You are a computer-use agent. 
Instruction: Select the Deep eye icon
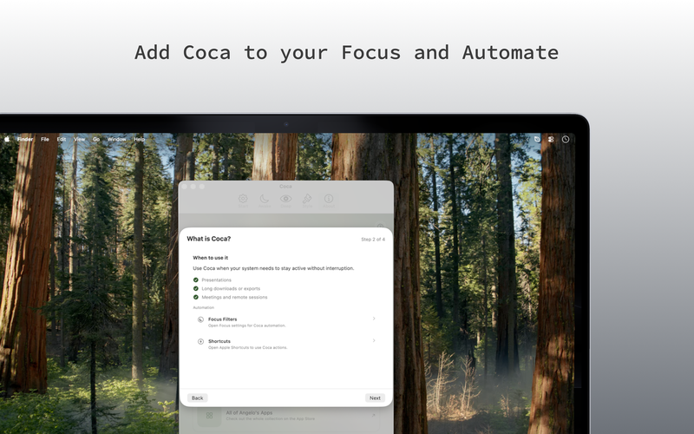[x=286, y=199]
